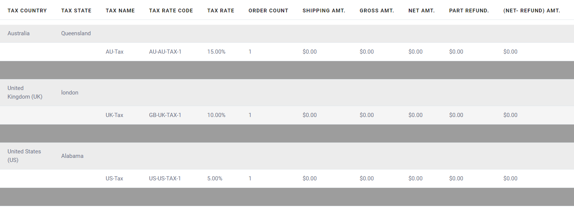Click the NET AMT. column header
The width and height of the screenshot is (574, 210).
click(x=422, y=10)
